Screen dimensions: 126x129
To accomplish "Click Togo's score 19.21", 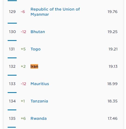I will click(x=113, y=49).
